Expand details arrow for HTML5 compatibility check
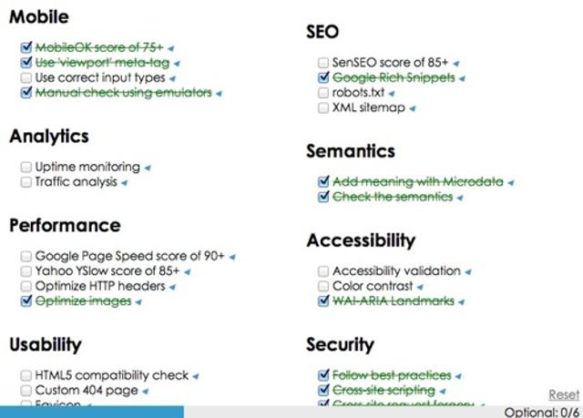The image size is (583, 418). pos(196,375)
